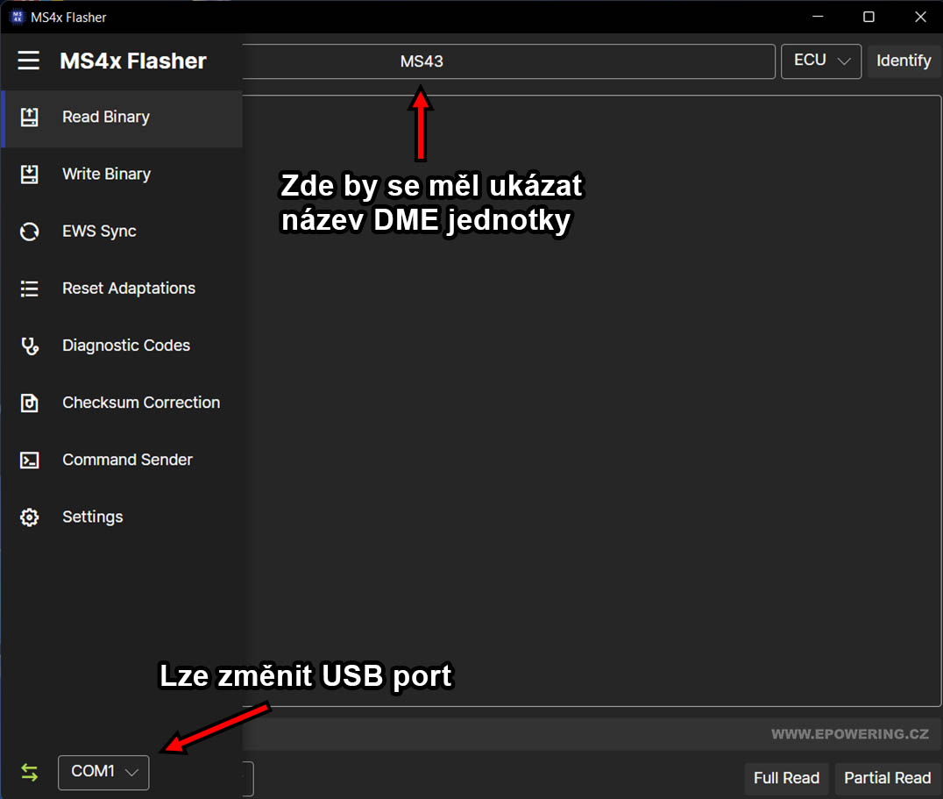The height and width of the screenshot is (799, 943).
Task: Click the MS43 ECU name field
Action: pyautogui.click(x=509, y=61)
